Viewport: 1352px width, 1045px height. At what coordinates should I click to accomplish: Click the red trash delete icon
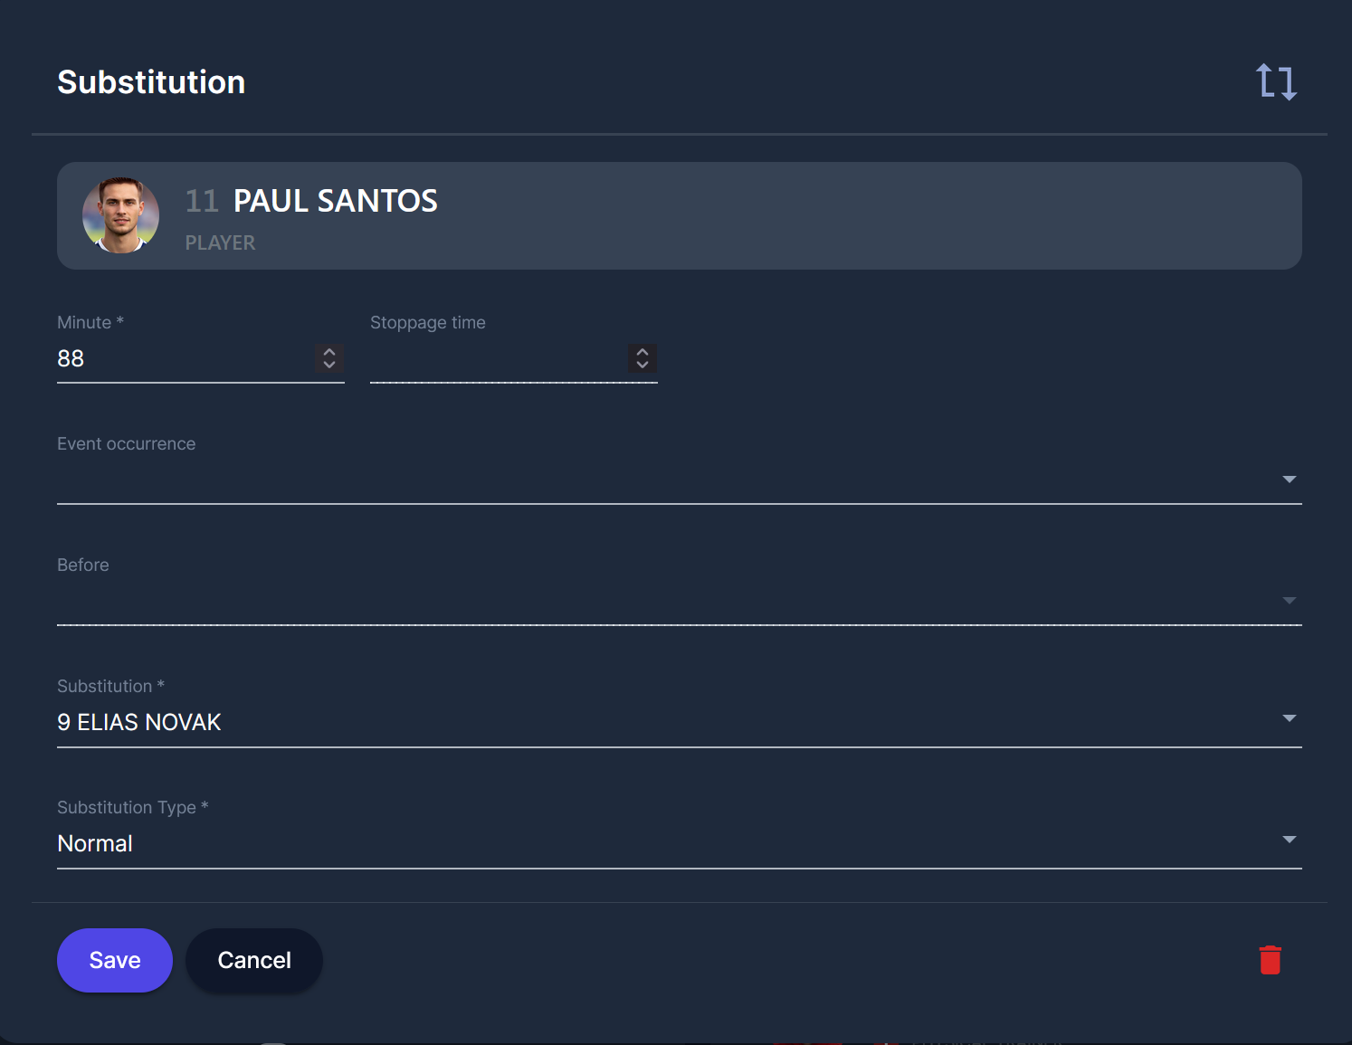point(1270,960)
